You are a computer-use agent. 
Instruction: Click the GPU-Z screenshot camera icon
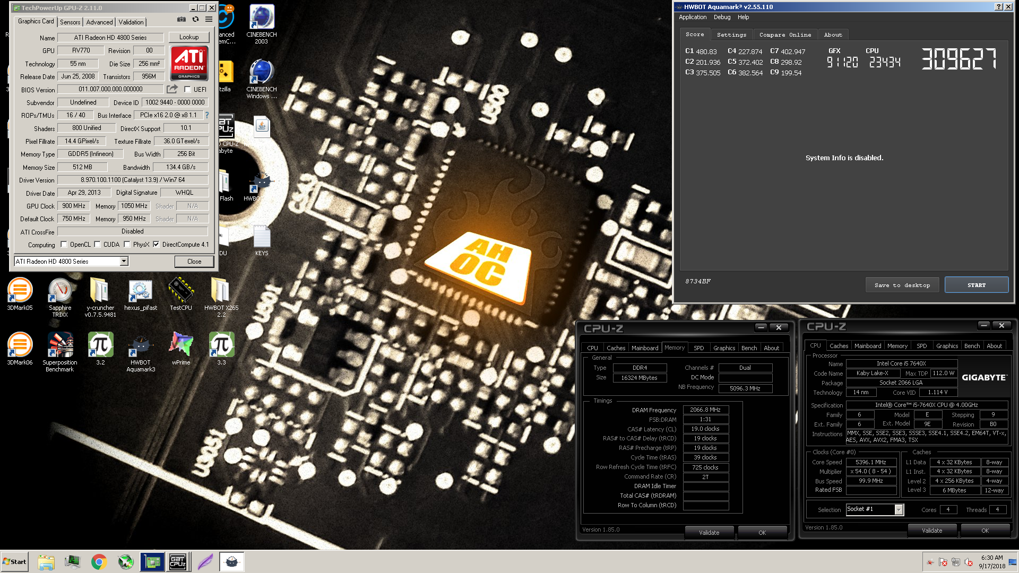tap(182, 20)
